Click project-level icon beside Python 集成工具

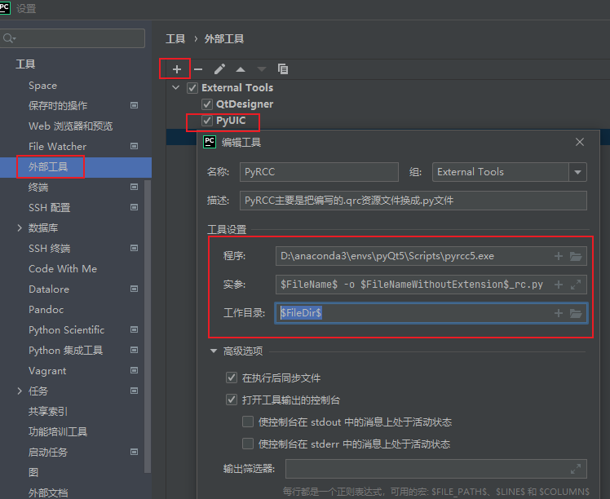point(135,350)
